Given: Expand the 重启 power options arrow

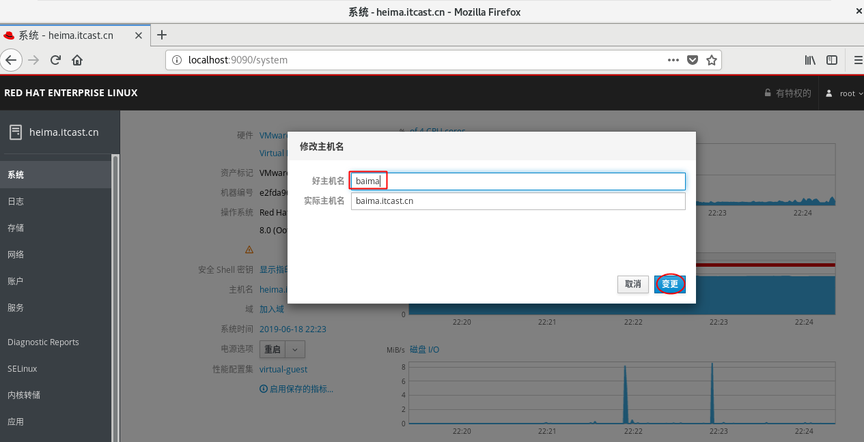Looking at the screenshot, I should (295, 349).
